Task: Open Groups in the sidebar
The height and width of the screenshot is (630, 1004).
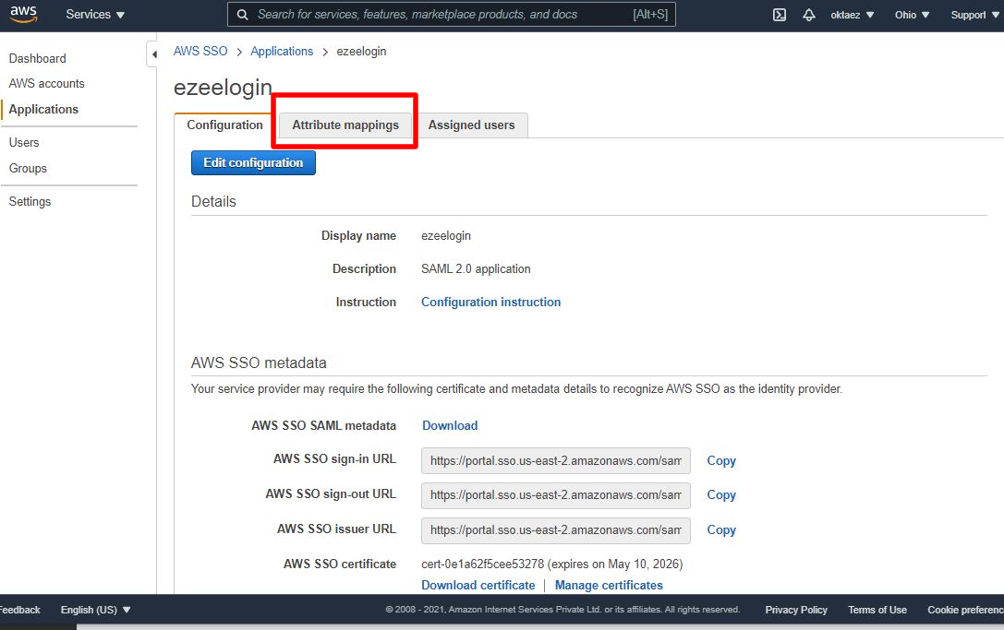Action: [28, 168]
